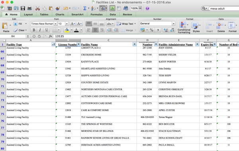Open zoom 100% dropdown

tap(140, 8)
